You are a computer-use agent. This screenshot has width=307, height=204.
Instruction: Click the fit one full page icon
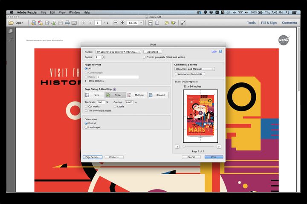157,23
